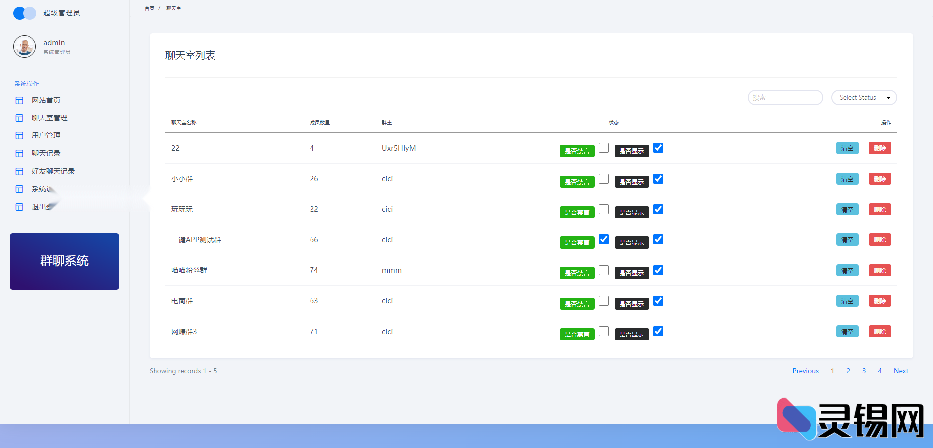Click the blue logo at top left
Viewport: 933px width, 448px height.
(24, 13)
